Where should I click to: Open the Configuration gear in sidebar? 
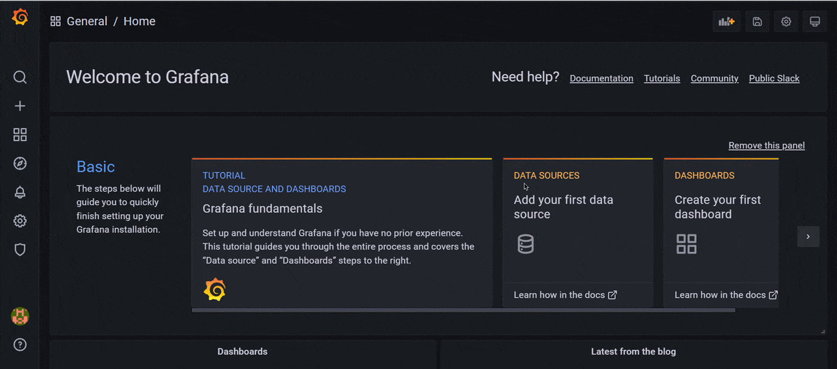pos(20,221)
